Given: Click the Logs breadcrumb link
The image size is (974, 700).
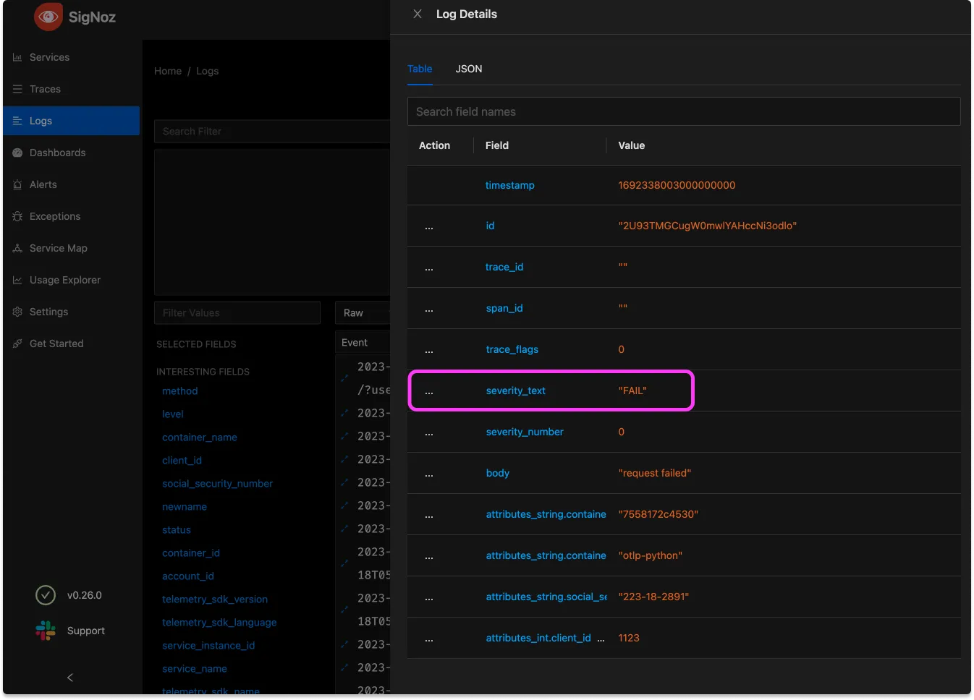Looking at the screenshot, I should point(207,71).
